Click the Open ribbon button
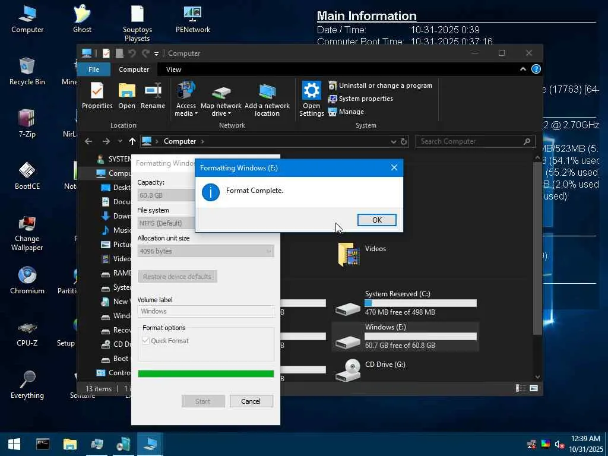 (x=127, y=96)
